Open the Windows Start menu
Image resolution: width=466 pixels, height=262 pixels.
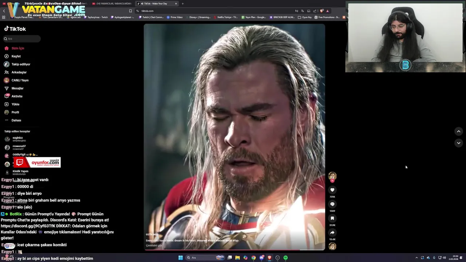point(181,258)
